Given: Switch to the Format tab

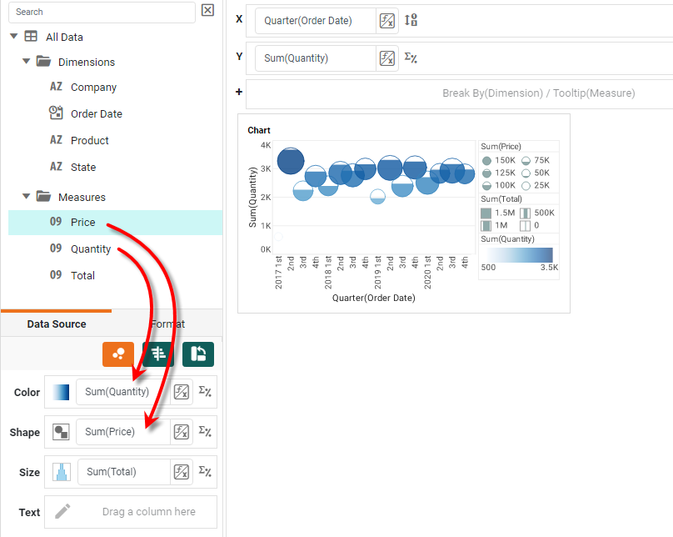Looking at the screenshot, I should [x=167, y=324].
